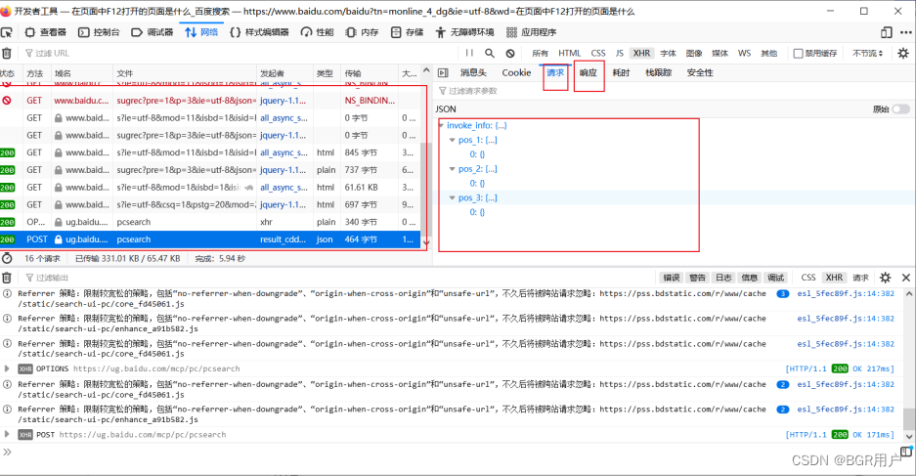916x476 pixels.
Task: Open the request blocking panel
Action: (510, 53)
